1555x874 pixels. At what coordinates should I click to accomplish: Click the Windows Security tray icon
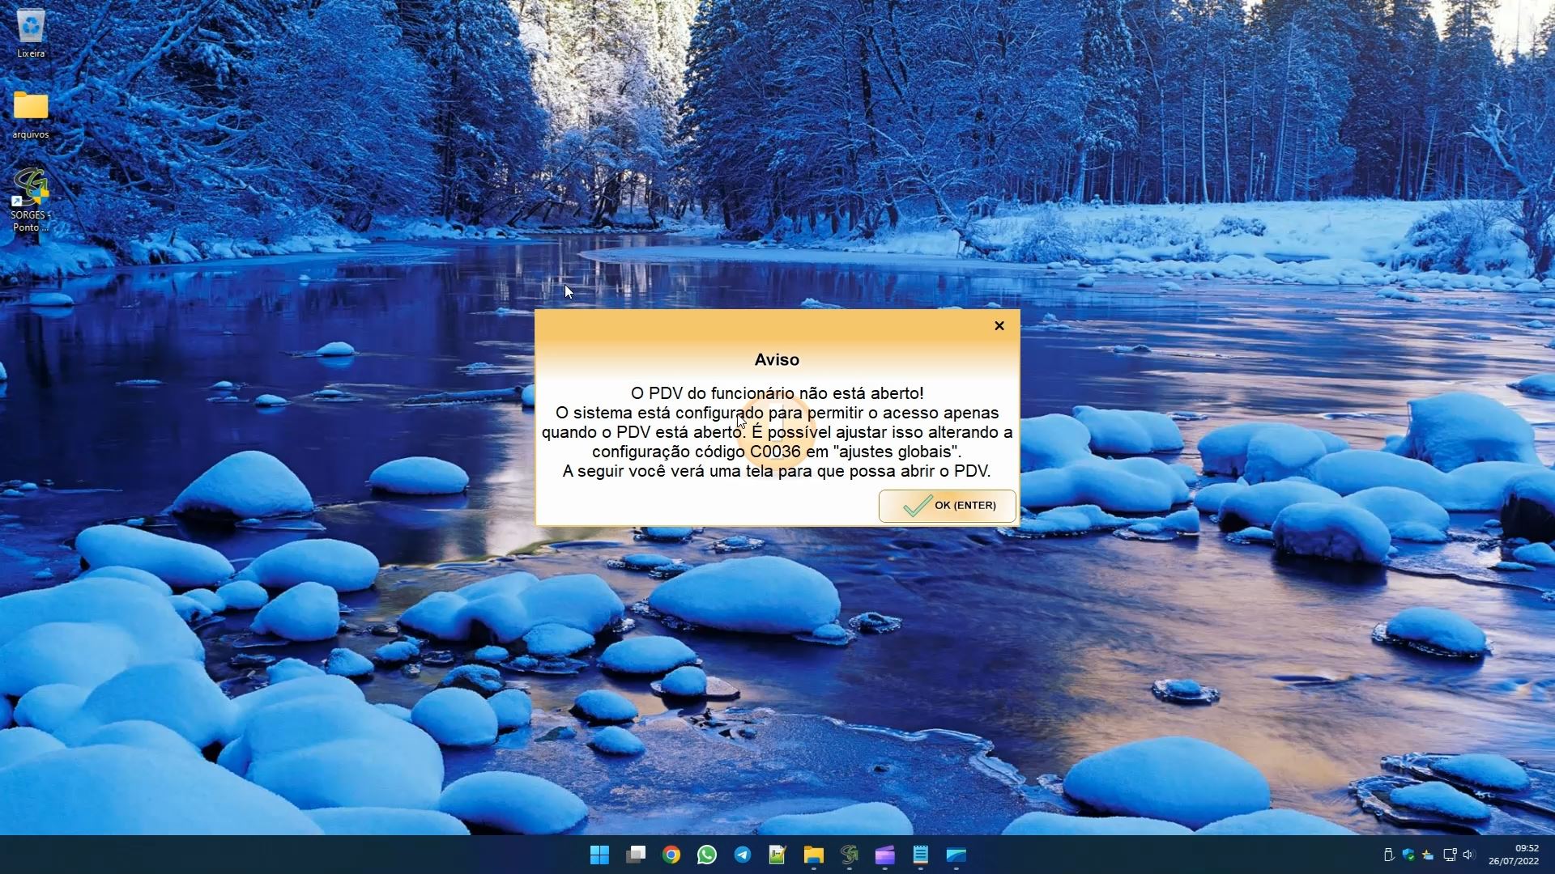(1408, 855)
